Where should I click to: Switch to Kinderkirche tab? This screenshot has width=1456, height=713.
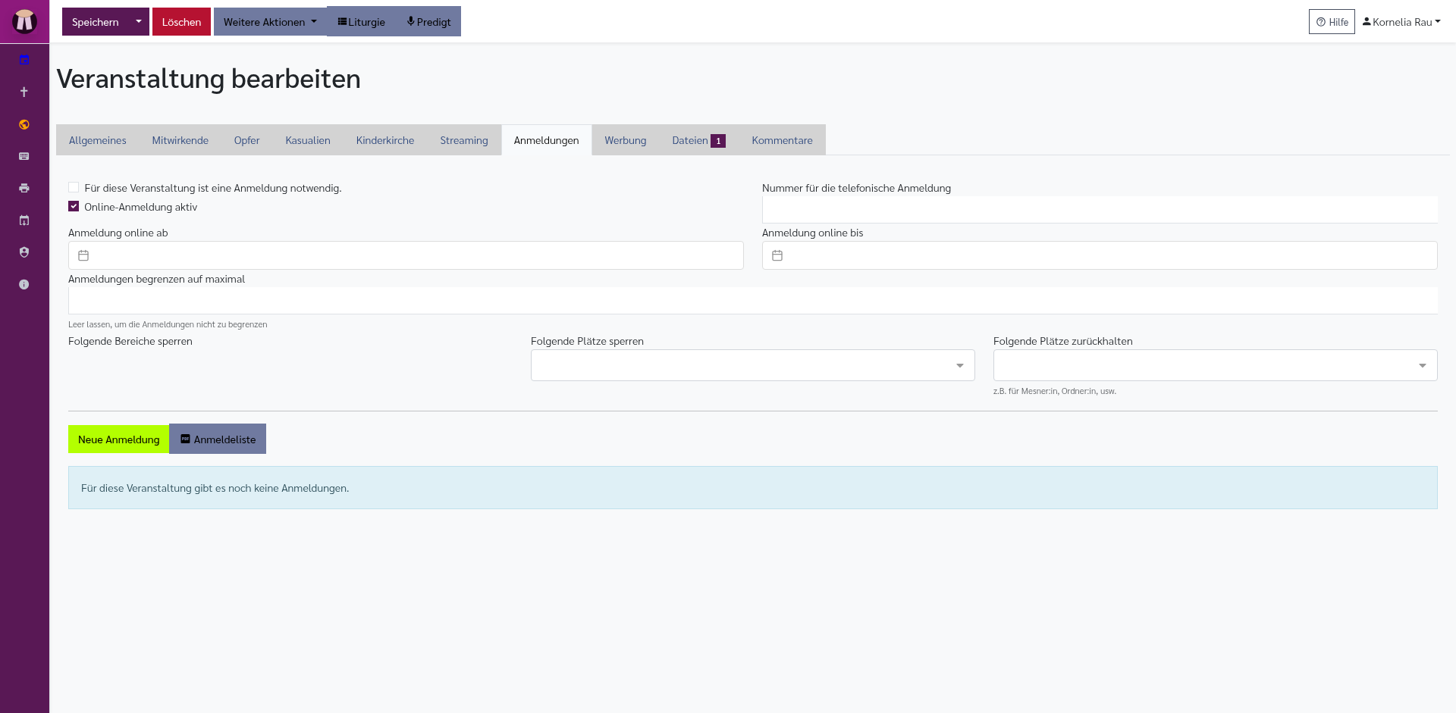point(385,140)
